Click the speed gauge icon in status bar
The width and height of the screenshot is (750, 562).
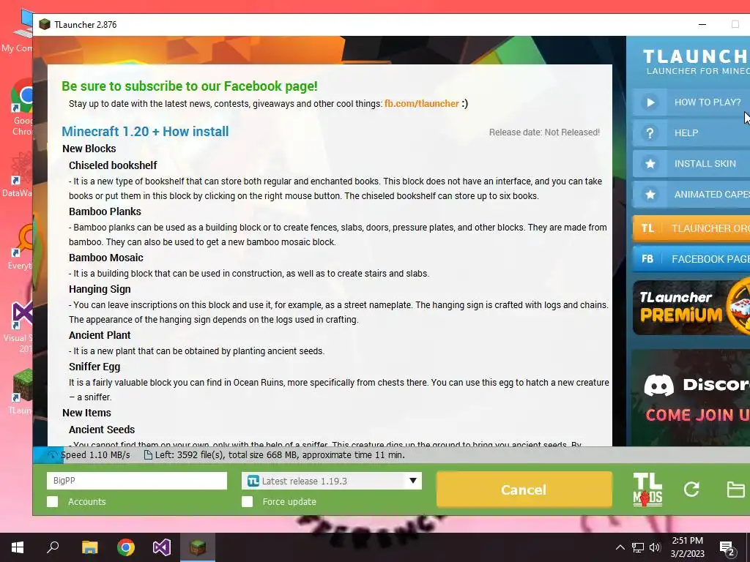(x=53, y=455)
